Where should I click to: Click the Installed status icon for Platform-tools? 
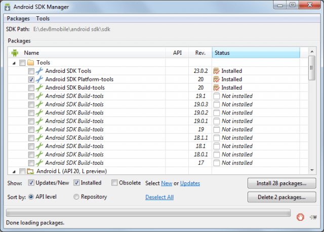click(216, 79)
